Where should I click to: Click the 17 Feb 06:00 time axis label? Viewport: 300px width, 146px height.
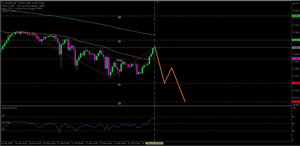(x=77, y=143)
